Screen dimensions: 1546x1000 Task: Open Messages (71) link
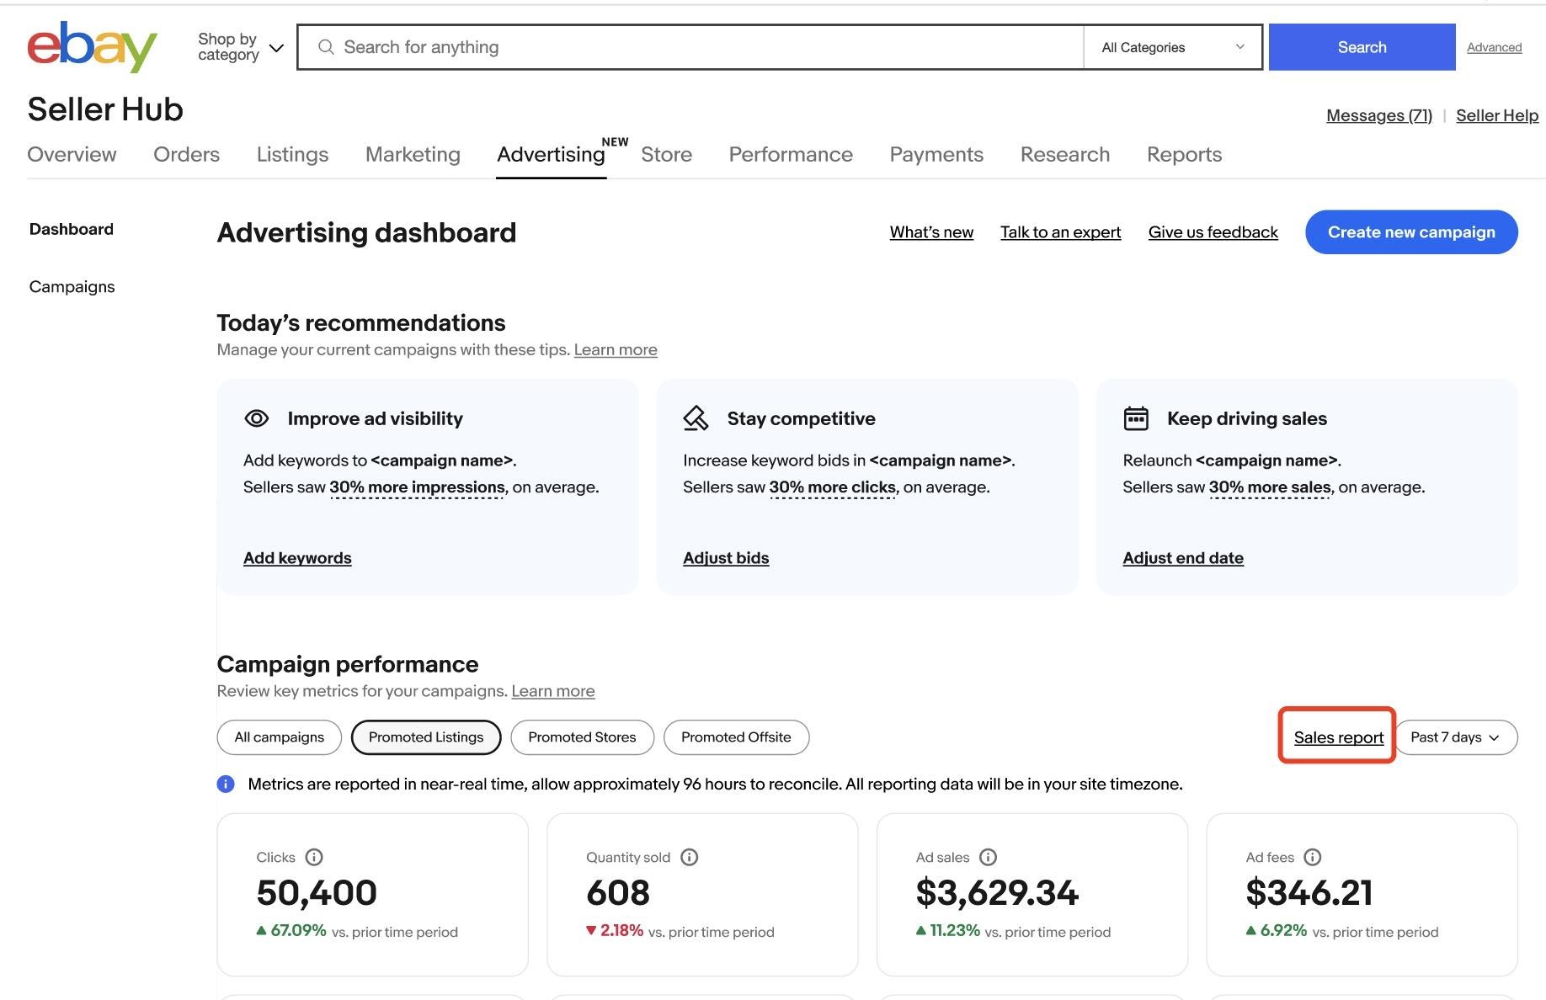click(x=1378, y=115)
